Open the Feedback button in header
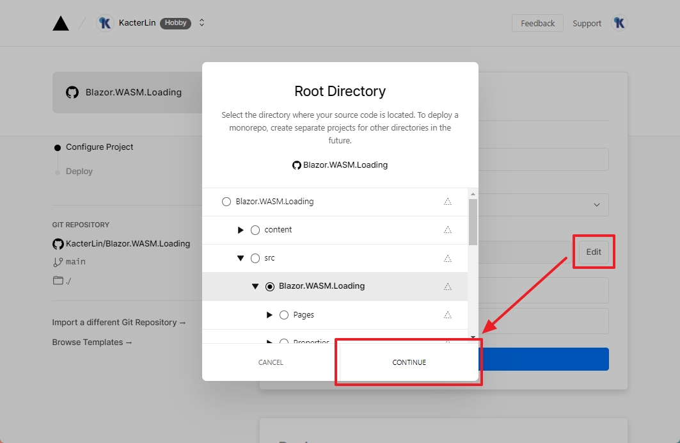Screen dimensions: 680x443 pos(537,23)
